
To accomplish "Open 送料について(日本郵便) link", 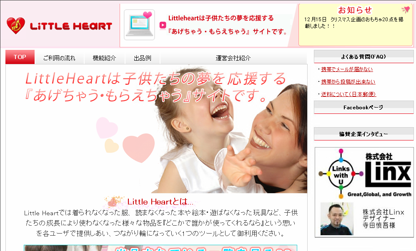I will click(348, 94).
